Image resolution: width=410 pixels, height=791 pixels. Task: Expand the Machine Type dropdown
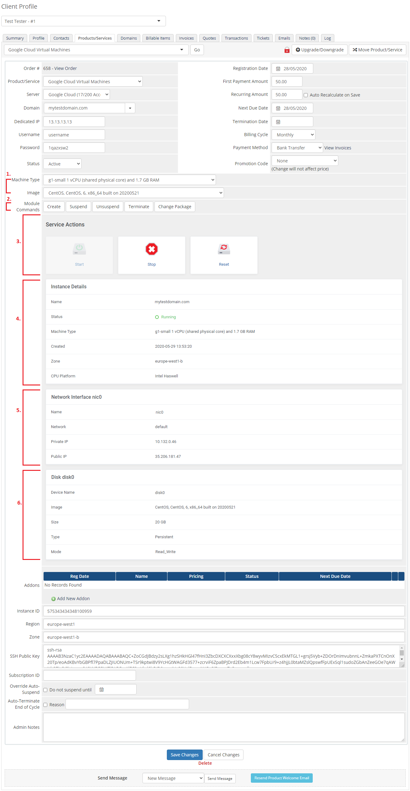(129, 180)
